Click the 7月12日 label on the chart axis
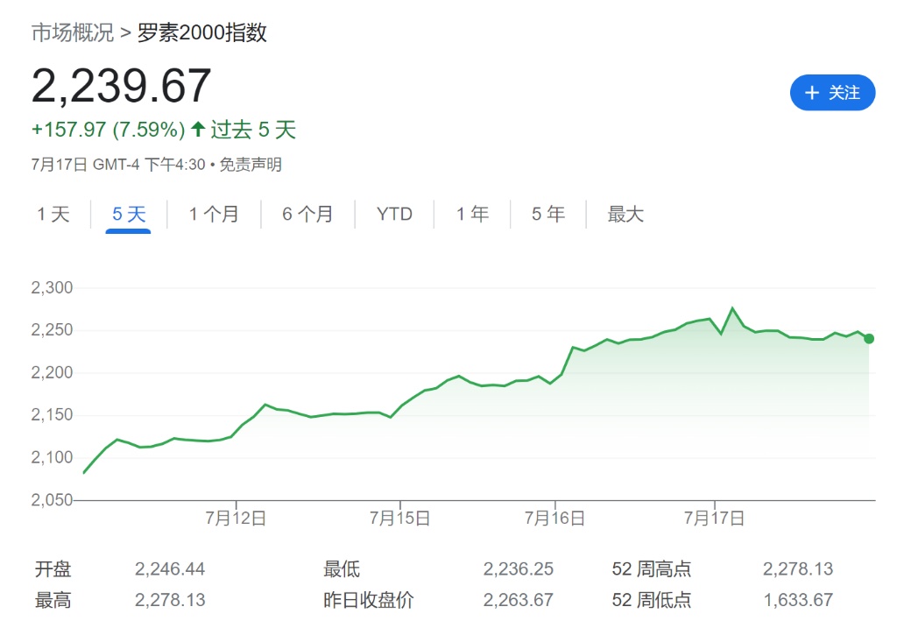897x628 pixels. tap(236, 519)
